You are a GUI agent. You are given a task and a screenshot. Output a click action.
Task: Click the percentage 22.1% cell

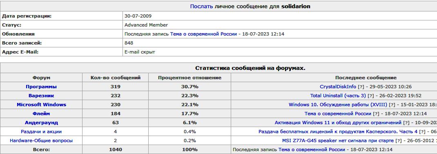click(x=190, y=105)
